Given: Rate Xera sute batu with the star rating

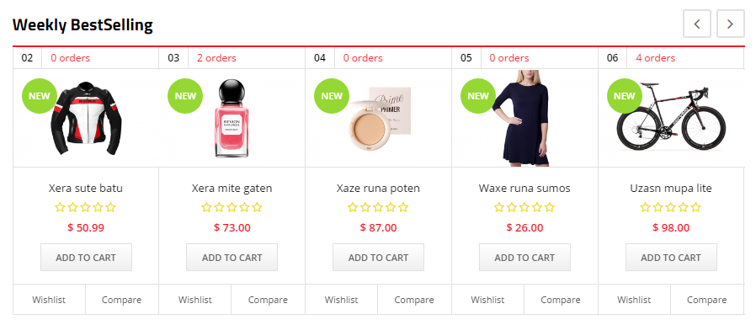Looking at the screenshot, I should tap(85, 208).
